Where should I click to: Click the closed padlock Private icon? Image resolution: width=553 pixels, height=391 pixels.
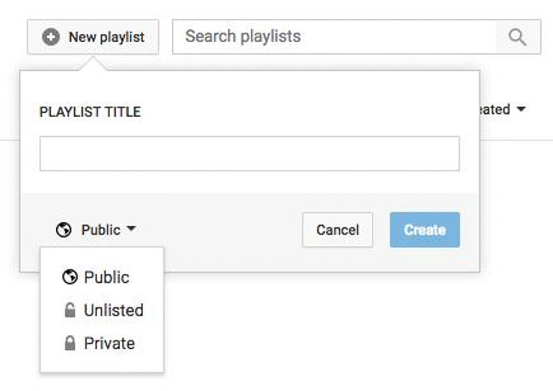70,343
